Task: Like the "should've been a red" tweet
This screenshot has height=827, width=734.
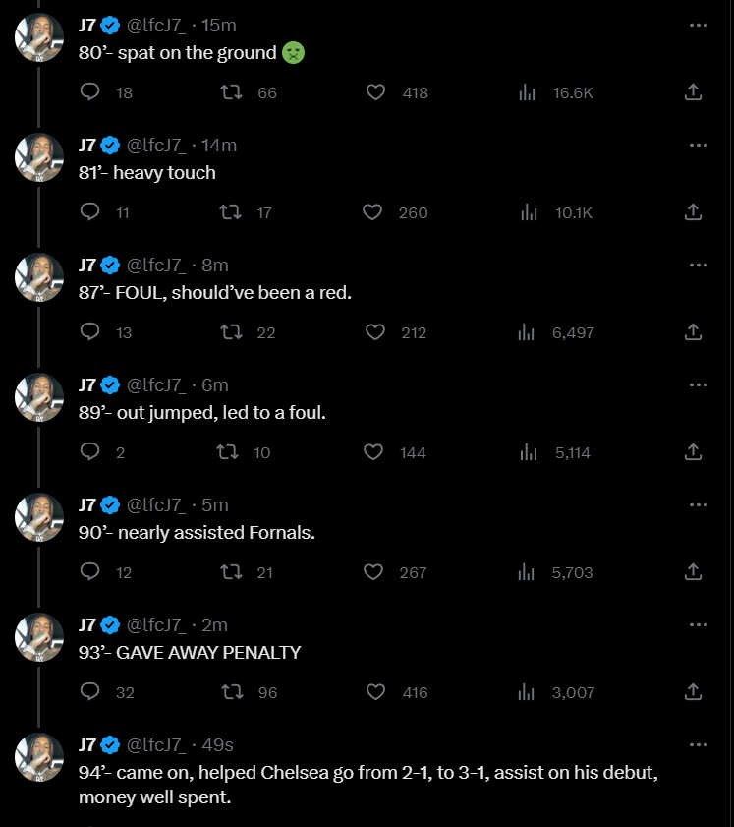Action: pos(375,332)
